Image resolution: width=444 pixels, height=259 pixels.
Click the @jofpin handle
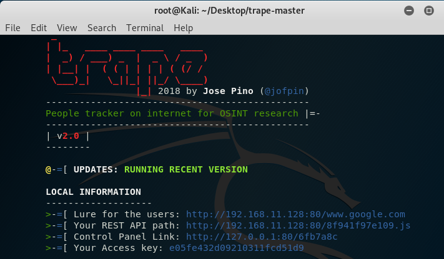pyautogui.click(x=284, y=91)
